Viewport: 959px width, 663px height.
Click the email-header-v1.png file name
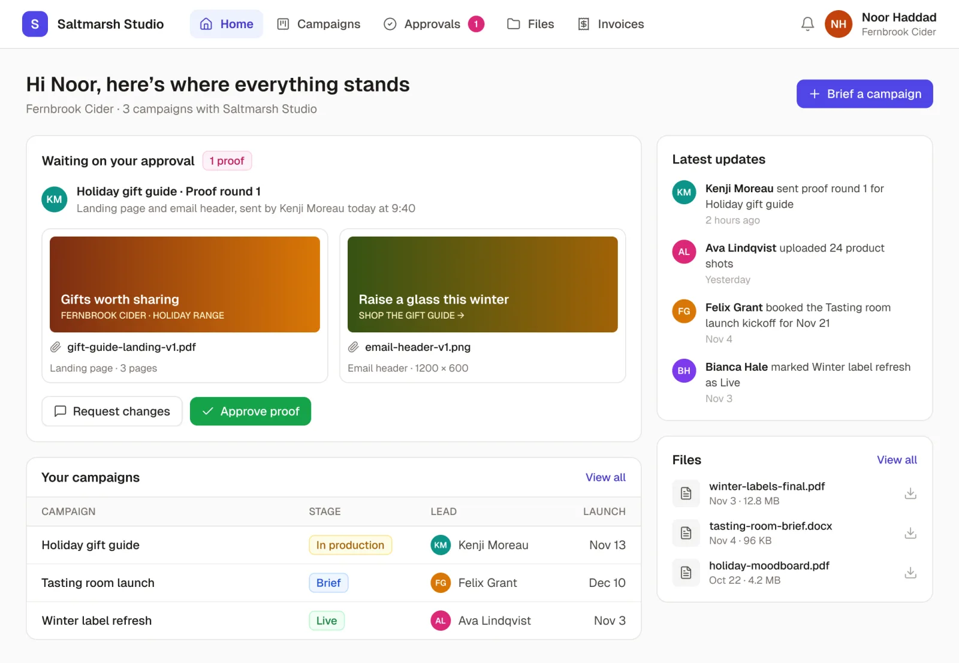pos(418,347)
